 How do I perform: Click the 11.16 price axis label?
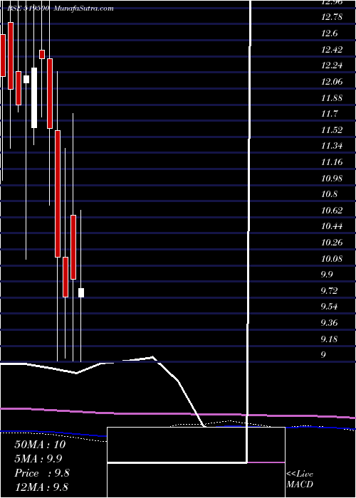click(332, 162)
